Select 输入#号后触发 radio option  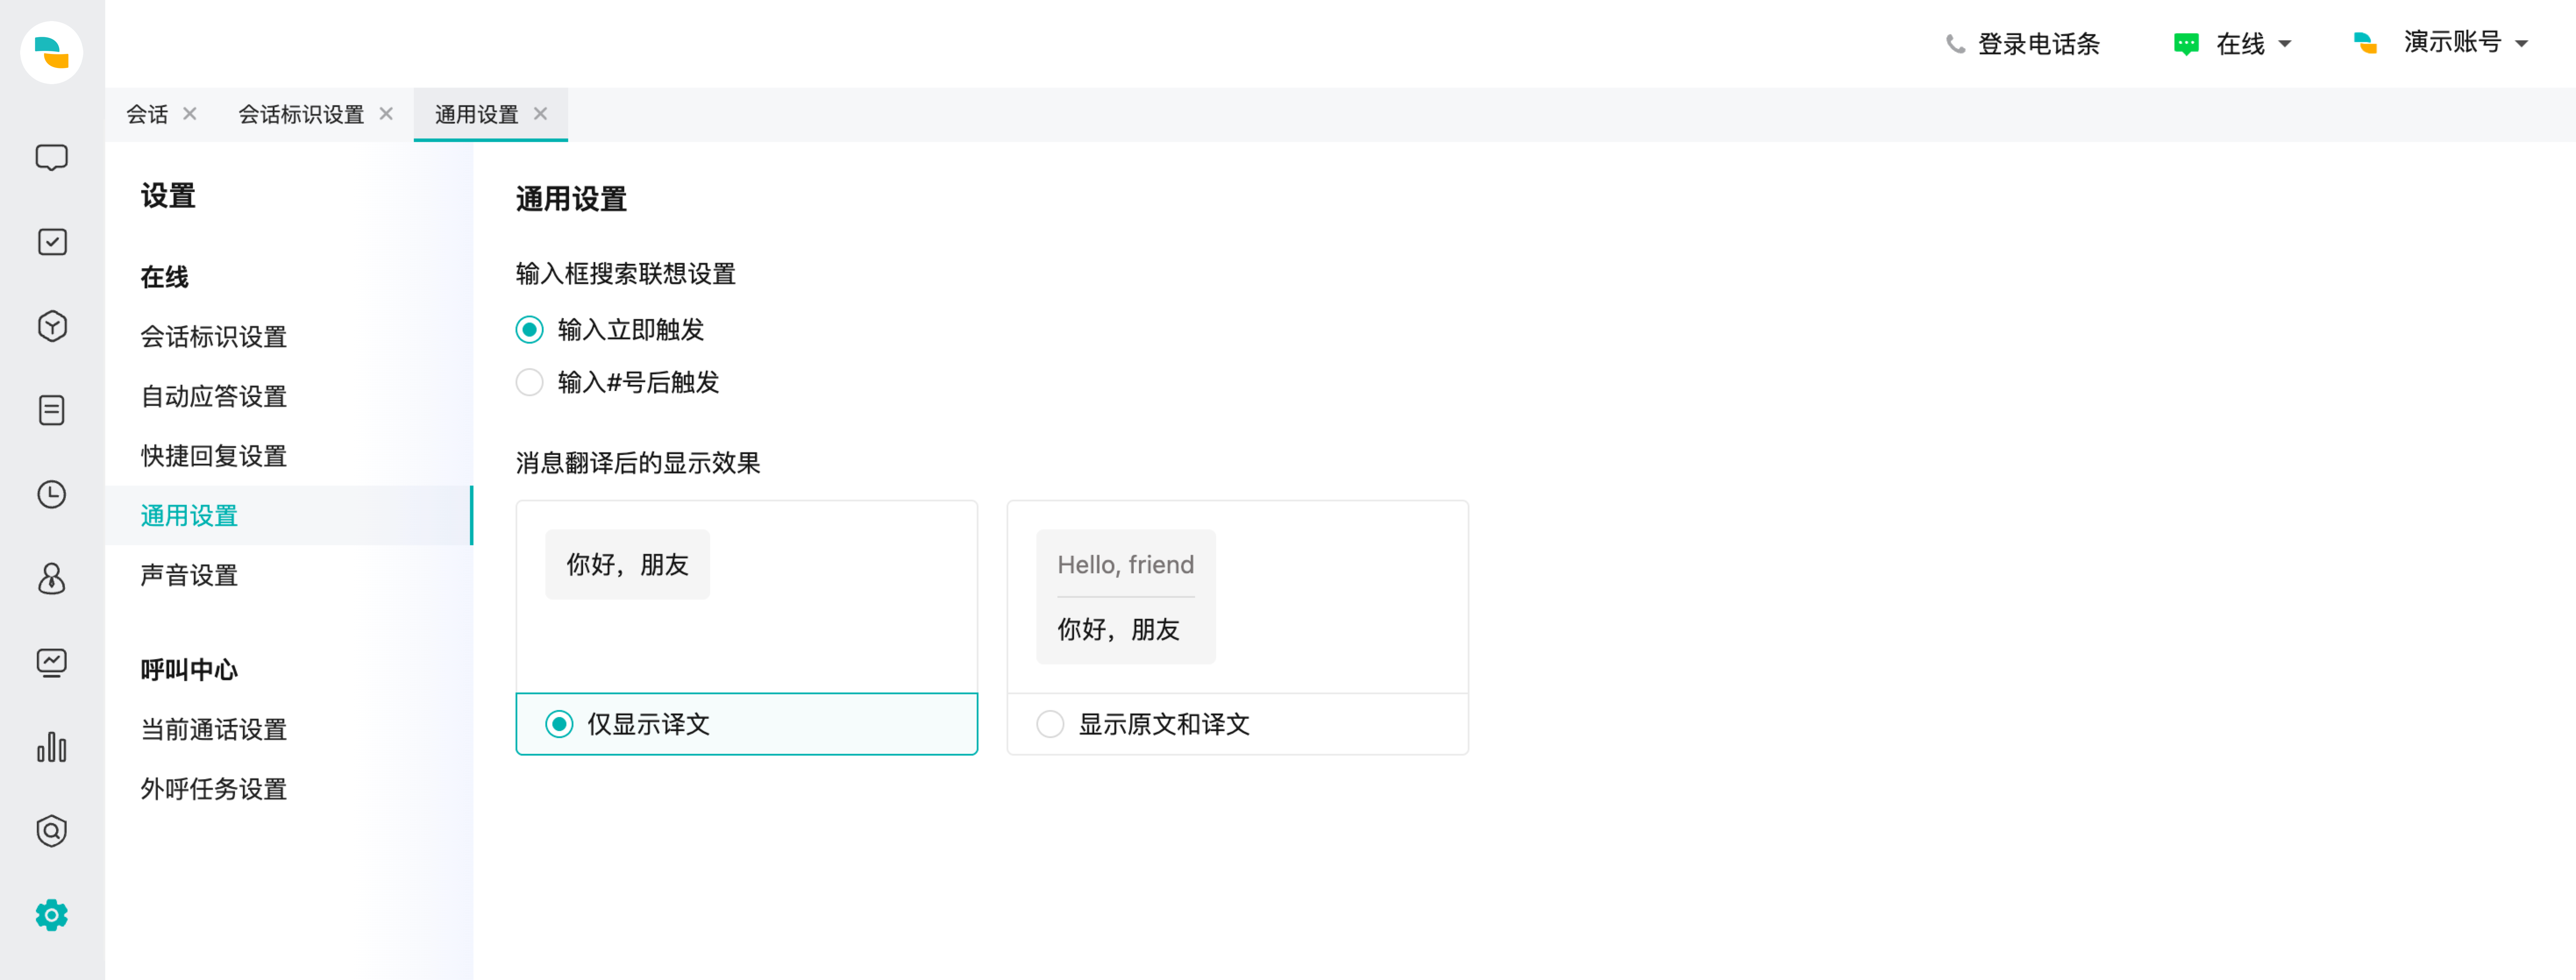click(529, 382)
